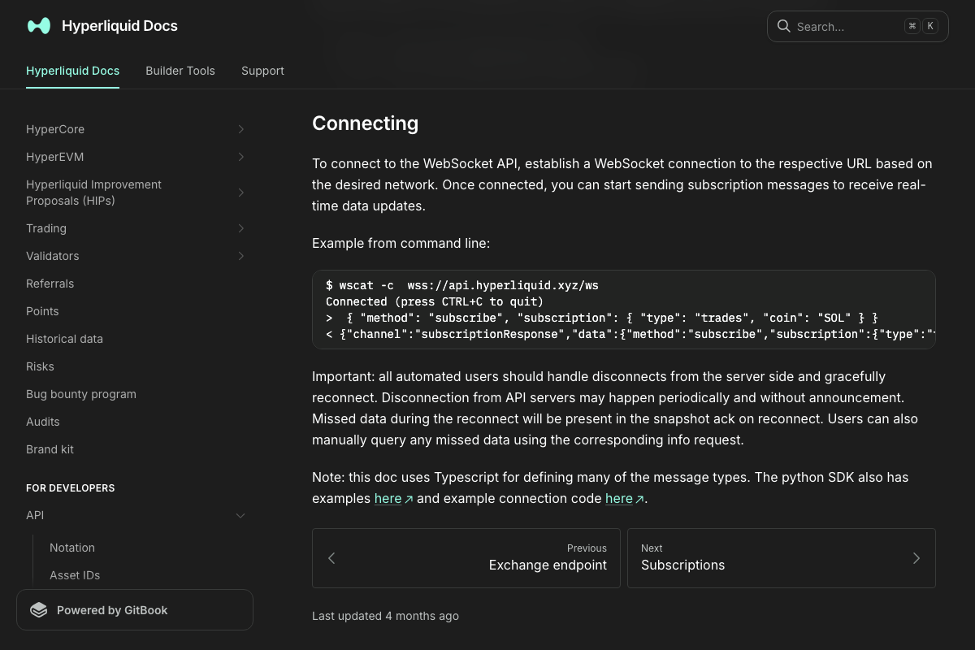Open the Support tab

click(x=262, y=71)
